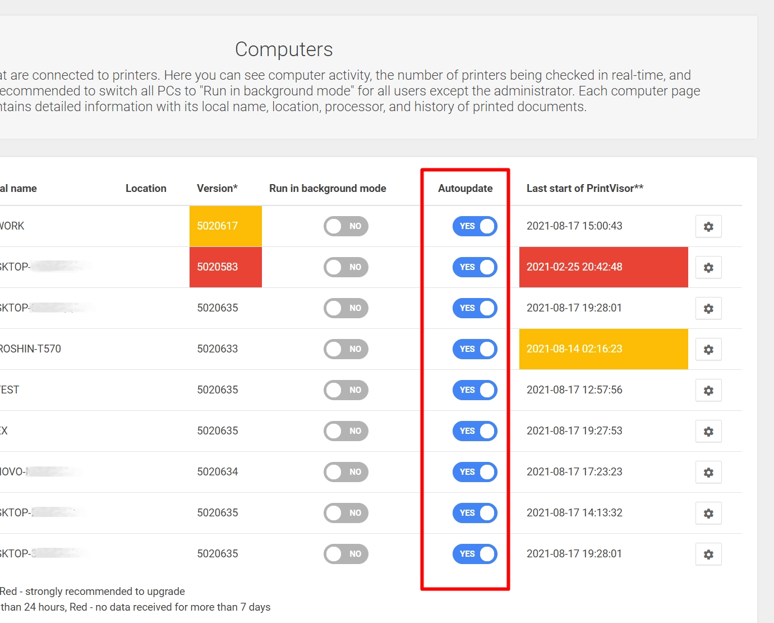Turn off Autoupdate for version 5020583 computer

(x=474, y=267)
